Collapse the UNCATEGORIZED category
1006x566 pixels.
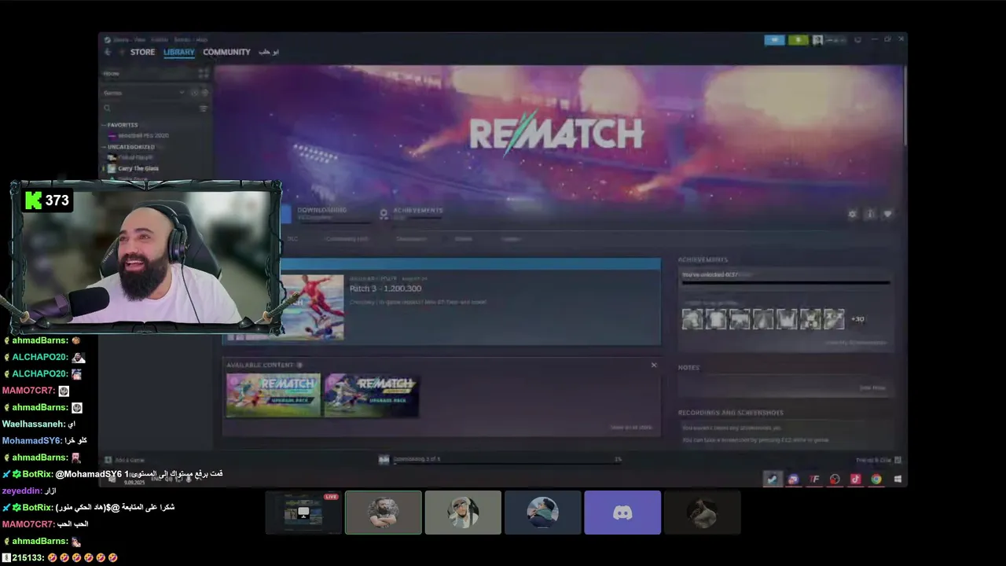[x=130, y=147]
